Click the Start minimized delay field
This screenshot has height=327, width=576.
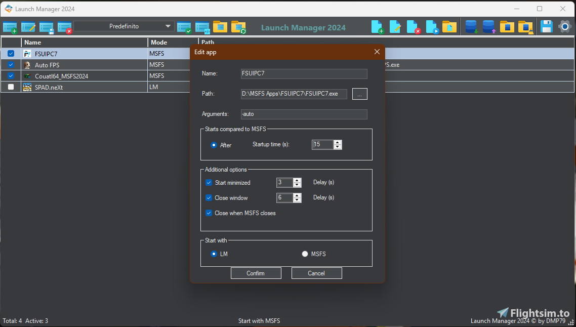[x=284, y=183]
